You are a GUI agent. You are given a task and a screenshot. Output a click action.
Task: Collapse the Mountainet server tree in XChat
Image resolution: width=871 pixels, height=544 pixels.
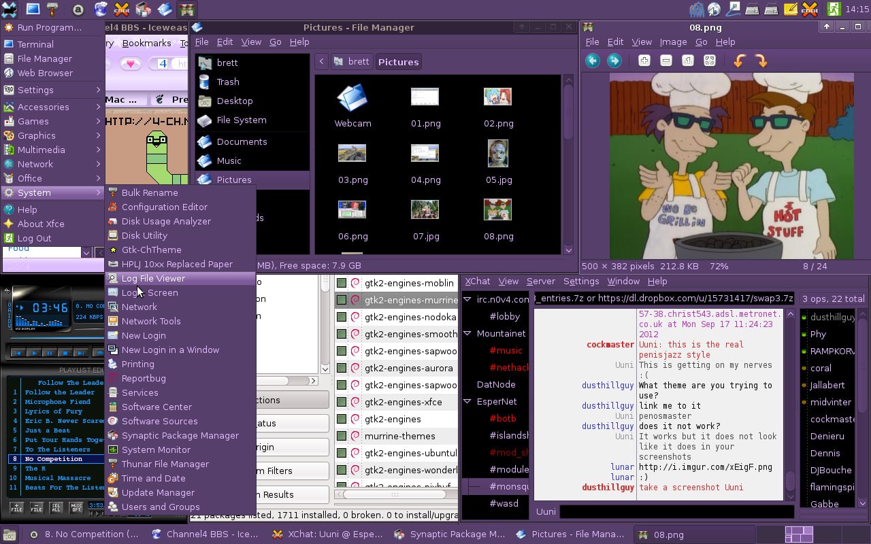point(467,333)
